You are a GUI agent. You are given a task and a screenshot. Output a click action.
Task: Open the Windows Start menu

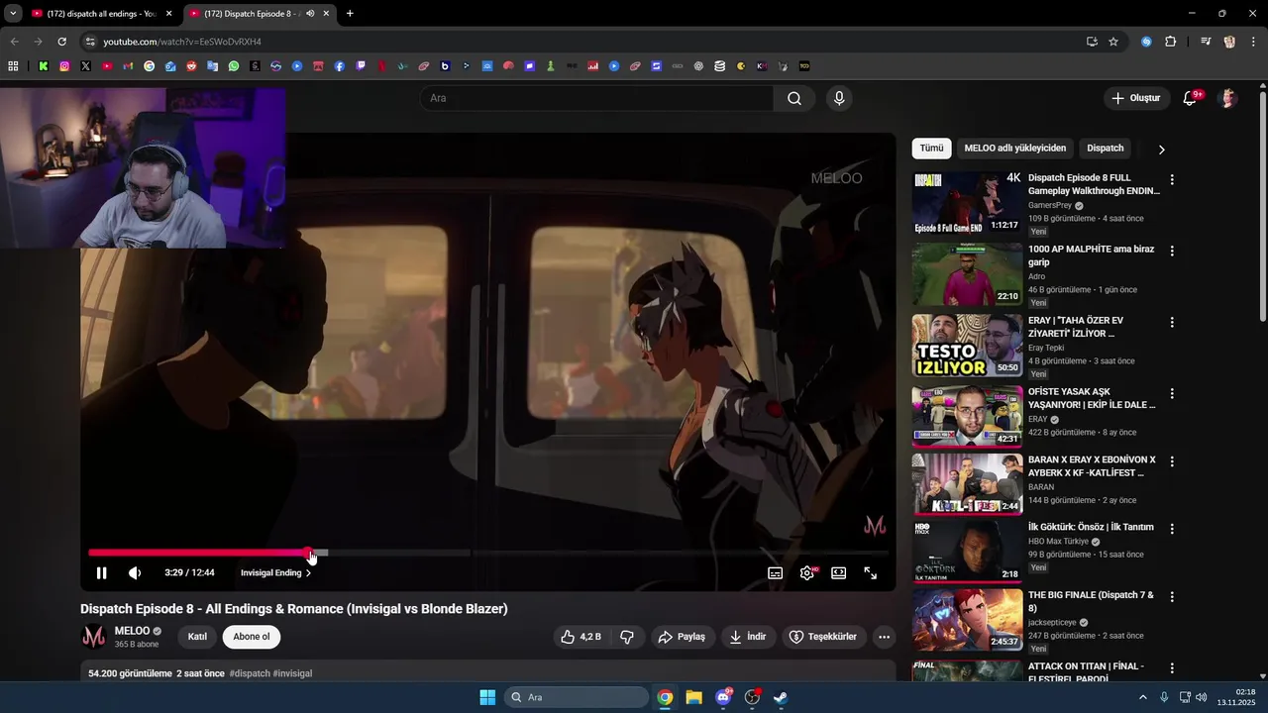pyautogui.click(x=487, y=697)
